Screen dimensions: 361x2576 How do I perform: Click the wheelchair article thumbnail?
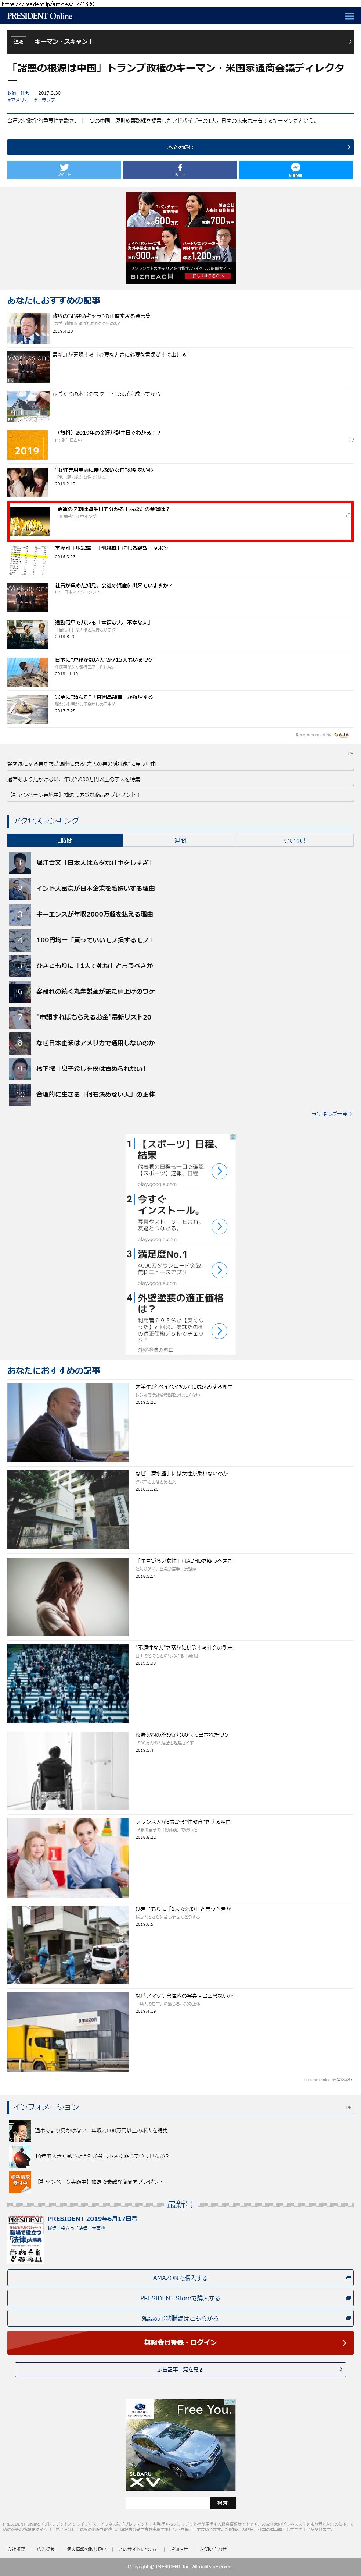click(68, 1771)
